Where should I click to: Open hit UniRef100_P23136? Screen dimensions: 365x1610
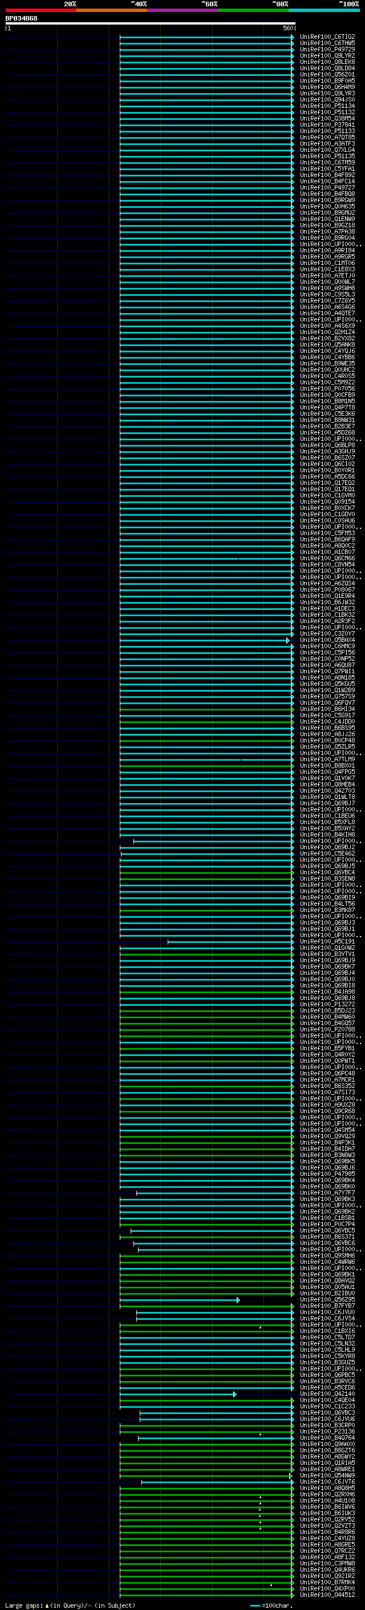click(x=327, y=1432)
